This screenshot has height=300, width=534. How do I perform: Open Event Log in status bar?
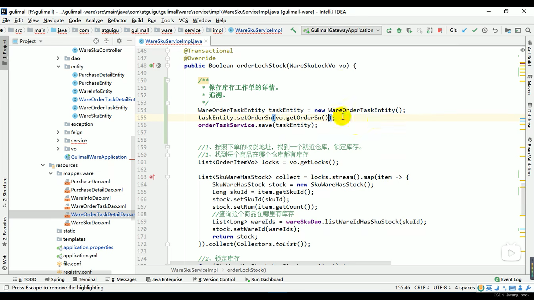(508, 279)
